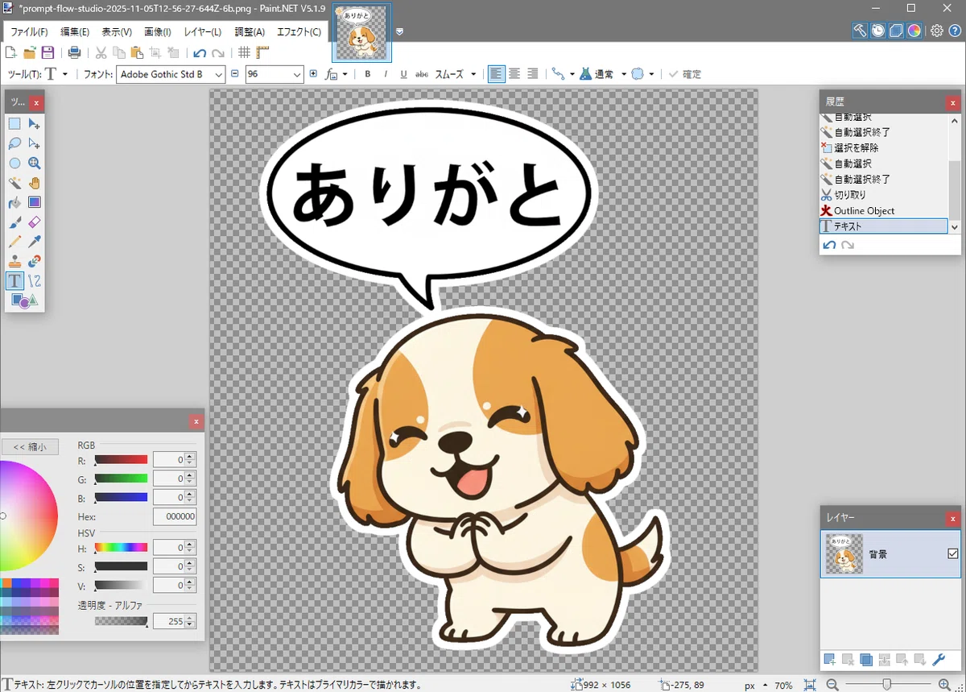Click the zoom level slider in status bar

(887, 684)
